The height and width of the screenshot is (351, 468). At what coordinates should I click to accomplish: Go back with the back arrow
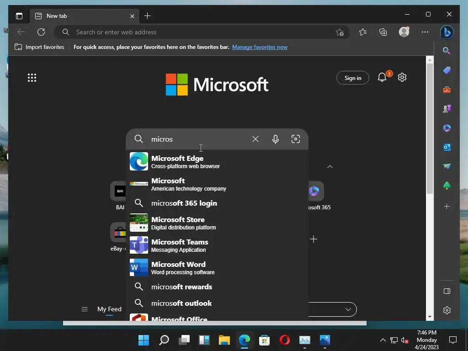coord(21,32)
